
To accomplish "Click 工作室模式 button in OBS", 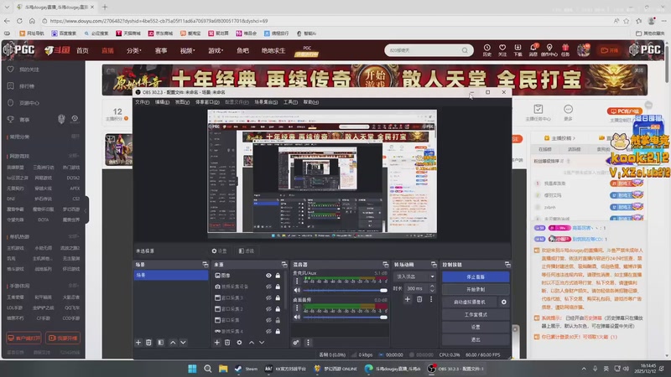I will pos(476,315).
